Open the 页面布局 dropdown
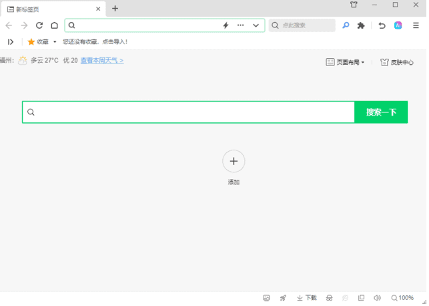This screenshot has width=429, height=306. click(x=345, y=62)
